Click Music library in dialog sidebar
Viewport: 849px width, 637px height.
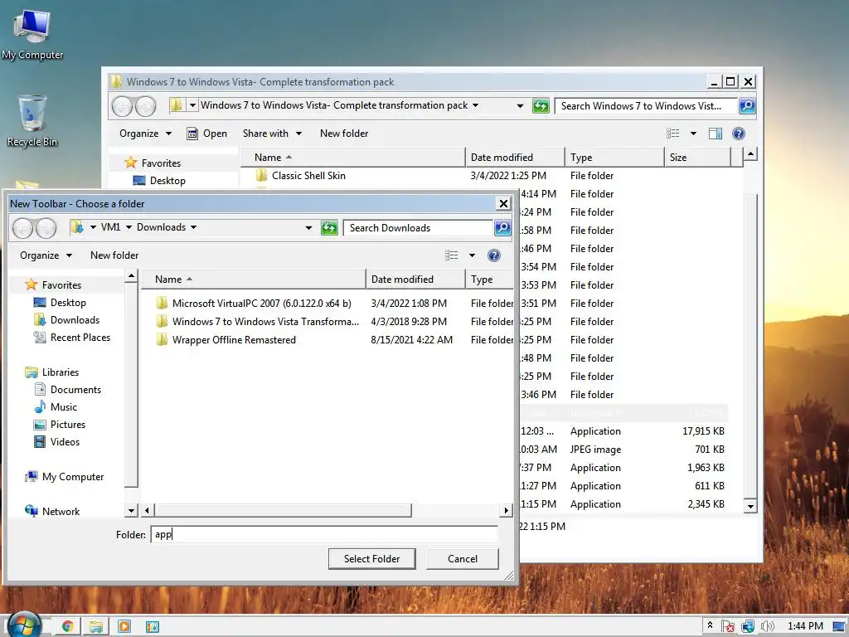56,406
